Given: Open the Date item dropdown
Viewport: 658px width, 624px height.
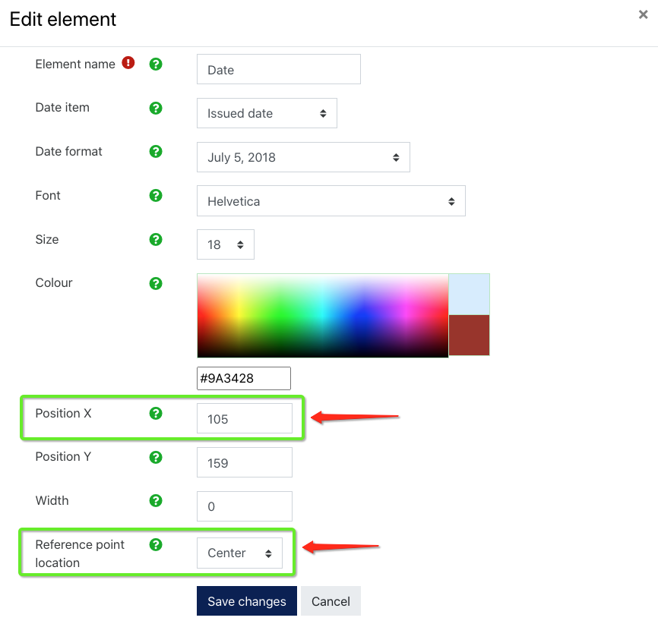Looking at the screenshot, I should [267, 112].
